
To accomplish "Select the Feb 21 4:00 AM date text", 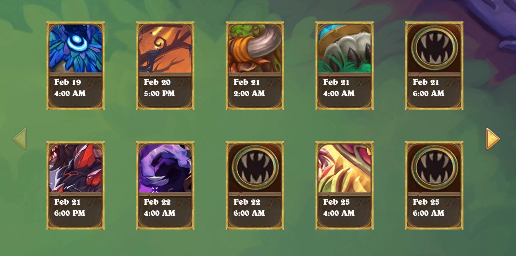I will point(339,88).
